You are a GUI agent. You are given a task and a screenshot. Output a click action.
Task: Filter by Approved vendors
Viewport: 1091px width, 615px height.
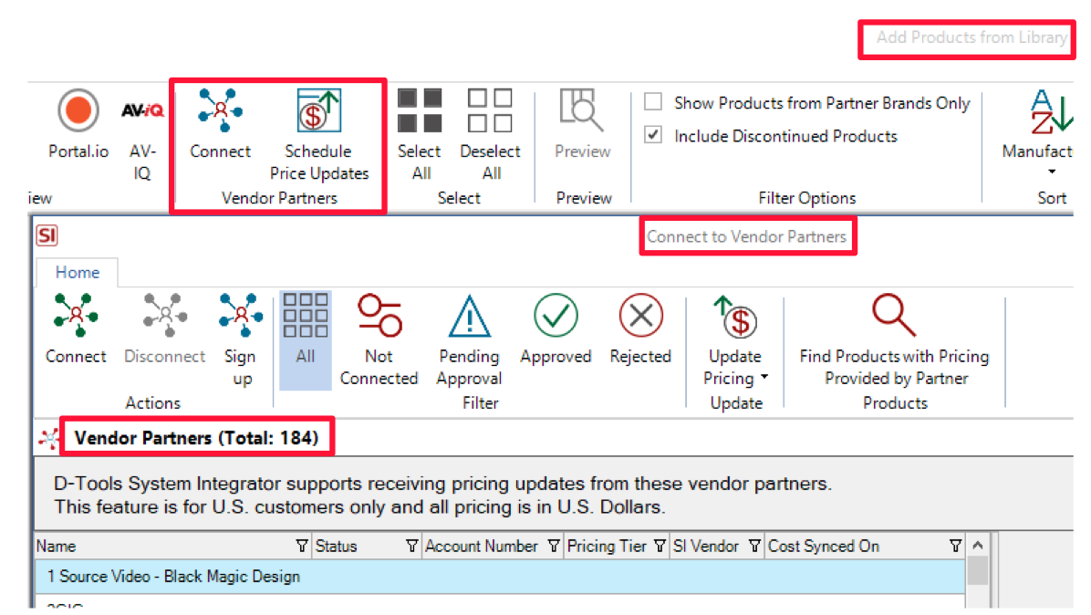point(556,315)
